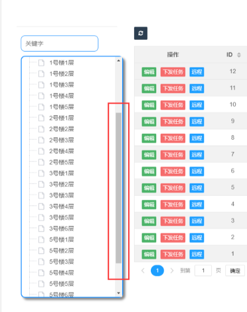Click file icon beside 3号楼6层
Image resolution: width=247 pixels, height=312 pixels.
41,228
